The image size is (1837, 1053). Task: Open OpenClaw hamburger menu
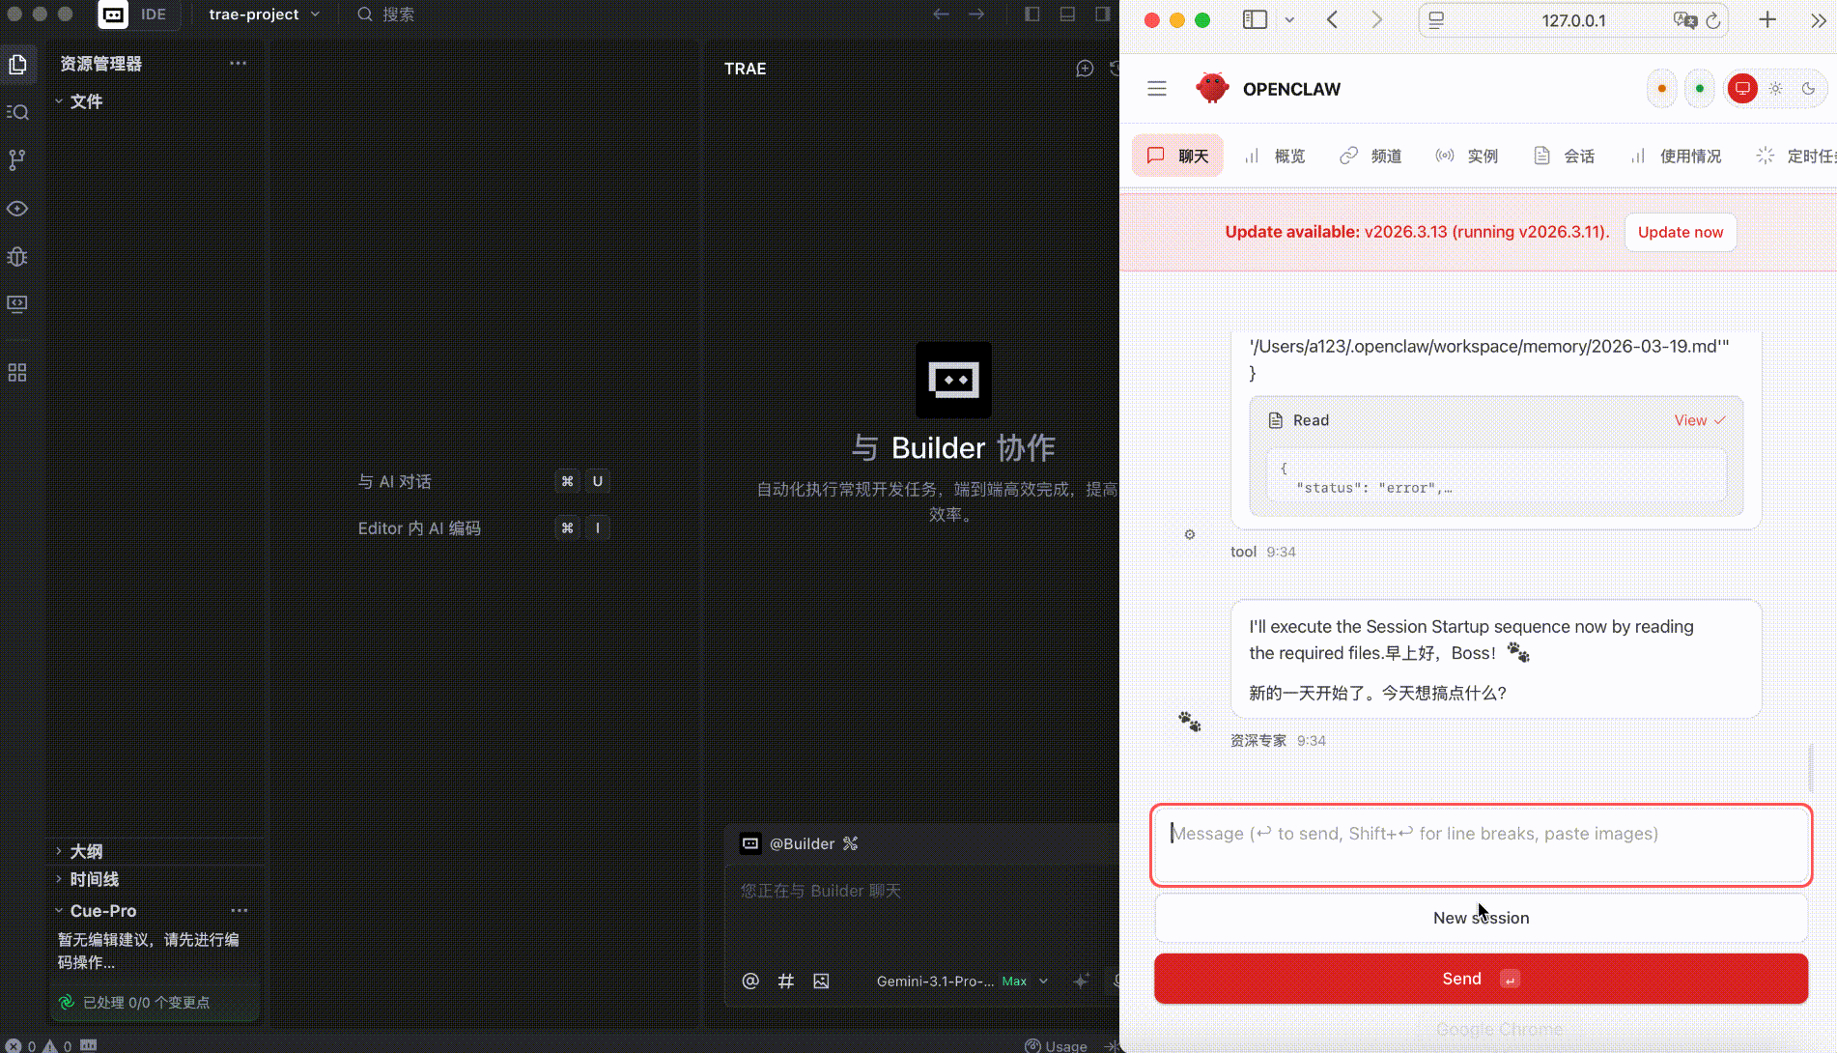(x=1157, y=89)
